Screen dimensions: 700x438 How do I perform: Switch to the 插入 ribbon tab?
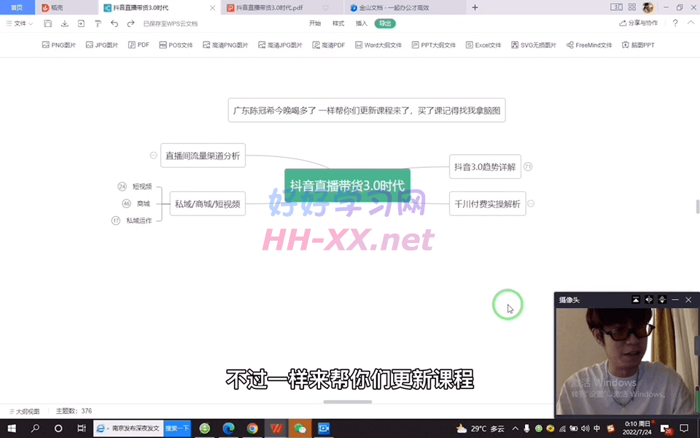(361, 23)
